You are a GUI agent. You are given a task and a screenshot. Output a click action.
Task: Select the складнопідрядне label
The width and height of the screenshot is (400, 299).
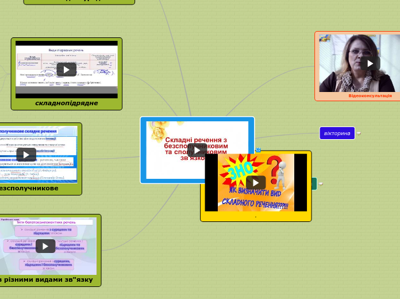tap(66, 103)
